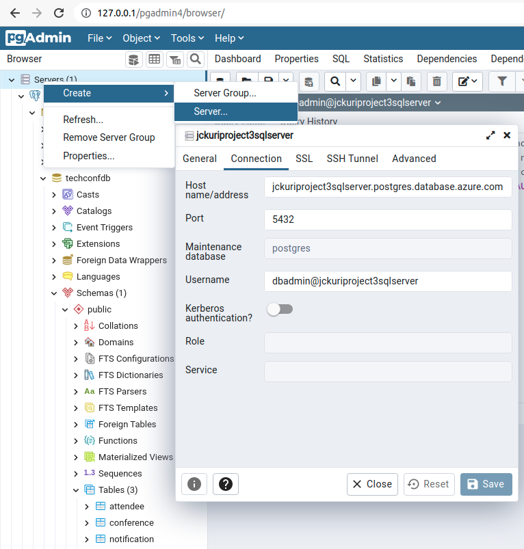Click the info icon in the server dialog

click(194, 484)
